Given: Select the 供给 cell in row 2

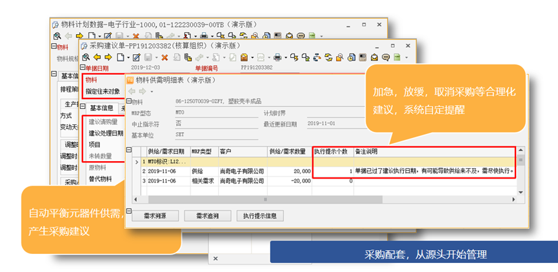Looking at the screenshot, I should [x=204, y=171].
